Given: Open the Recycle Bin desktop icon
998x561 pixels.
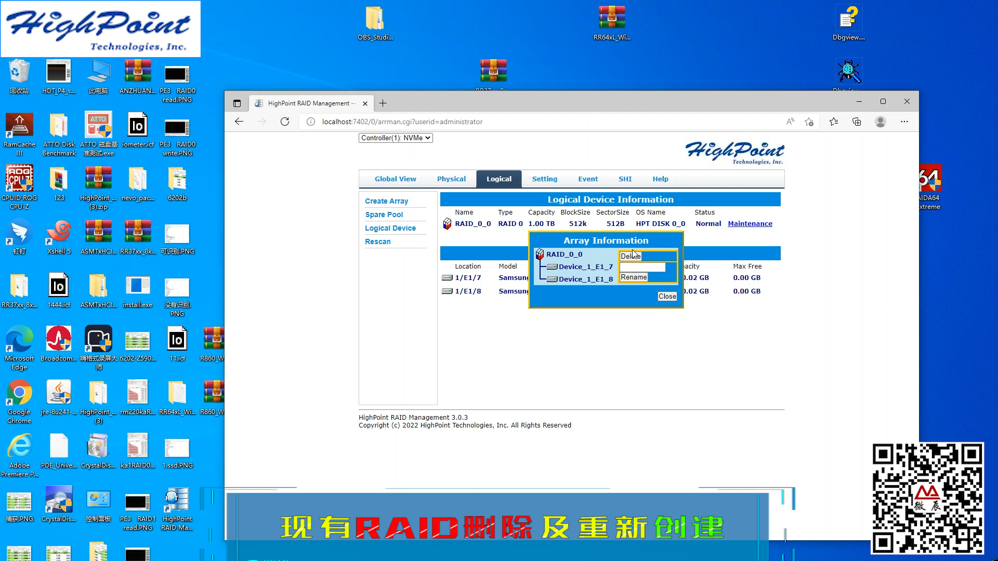Looking at the screenshot, I should click(x=19, y=76).
